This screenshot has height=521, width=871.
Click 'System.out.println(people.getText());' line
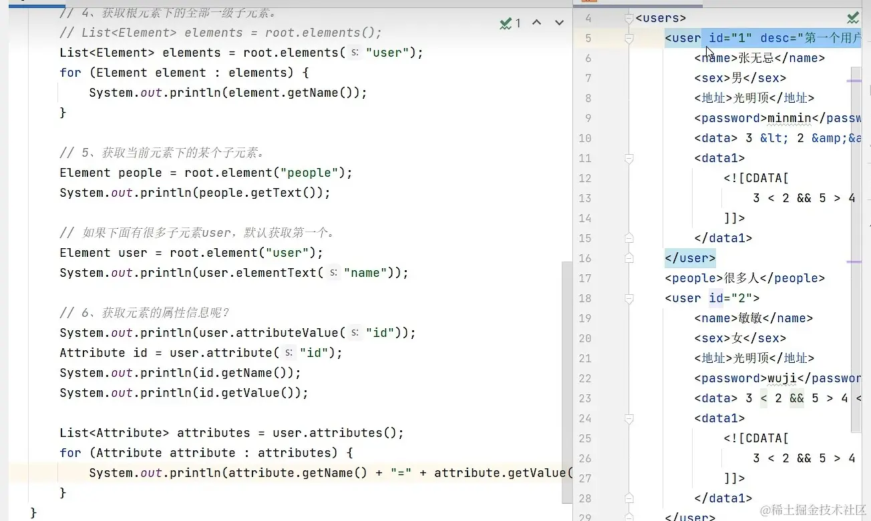tap(195, 193)
